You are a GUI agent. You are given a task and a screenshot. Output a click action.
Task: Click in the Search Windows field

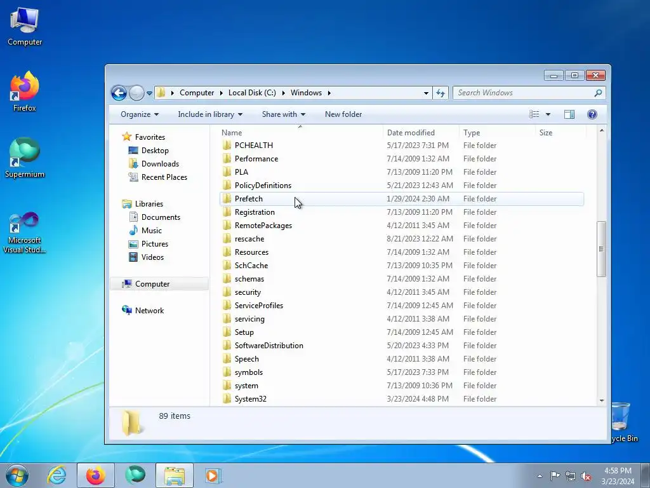[529, 93]
